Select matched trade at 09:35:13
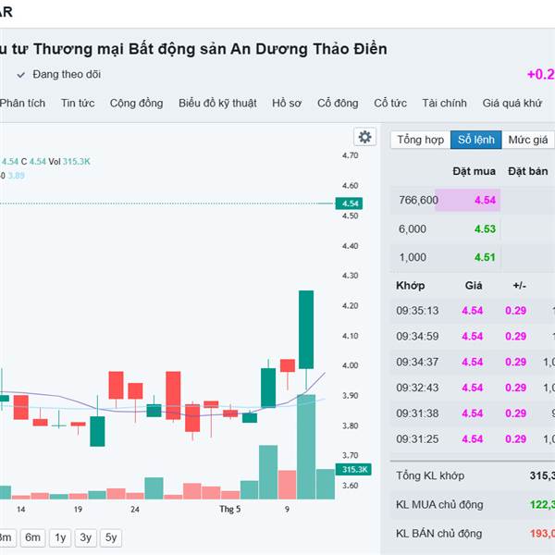 pos(473,311)
